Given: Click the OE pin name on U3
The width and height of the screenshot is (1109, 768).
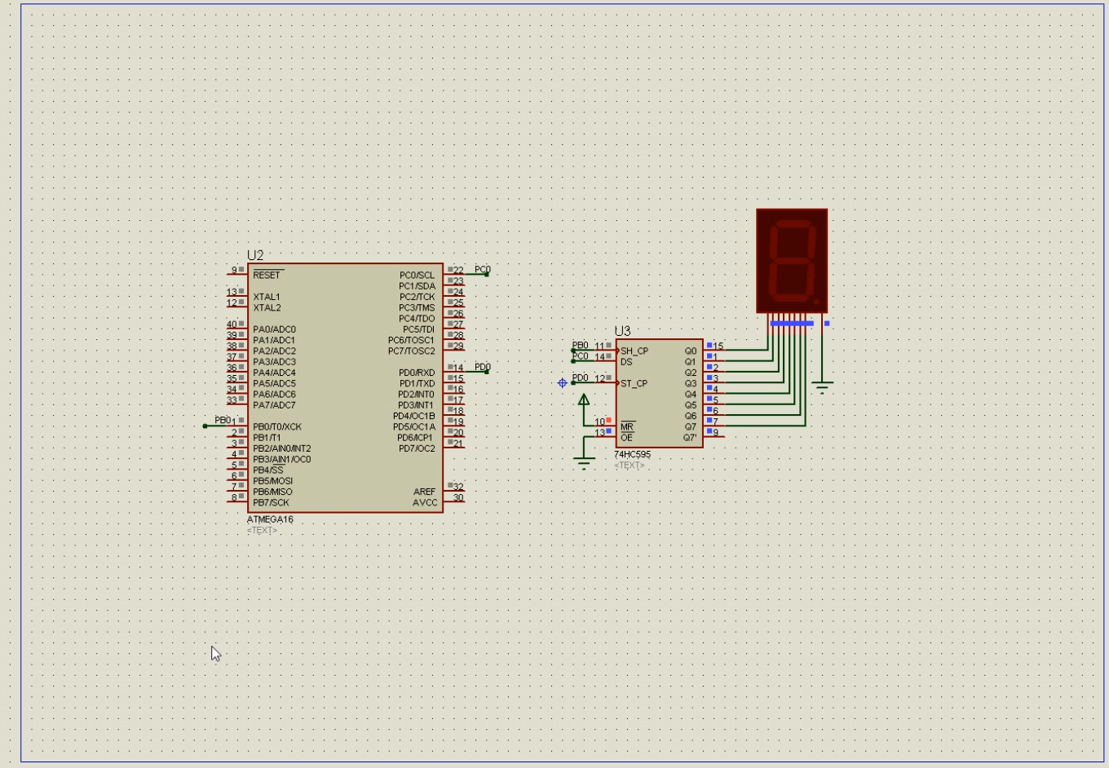Looking at the screenshot, I should (x=626, y=438).
